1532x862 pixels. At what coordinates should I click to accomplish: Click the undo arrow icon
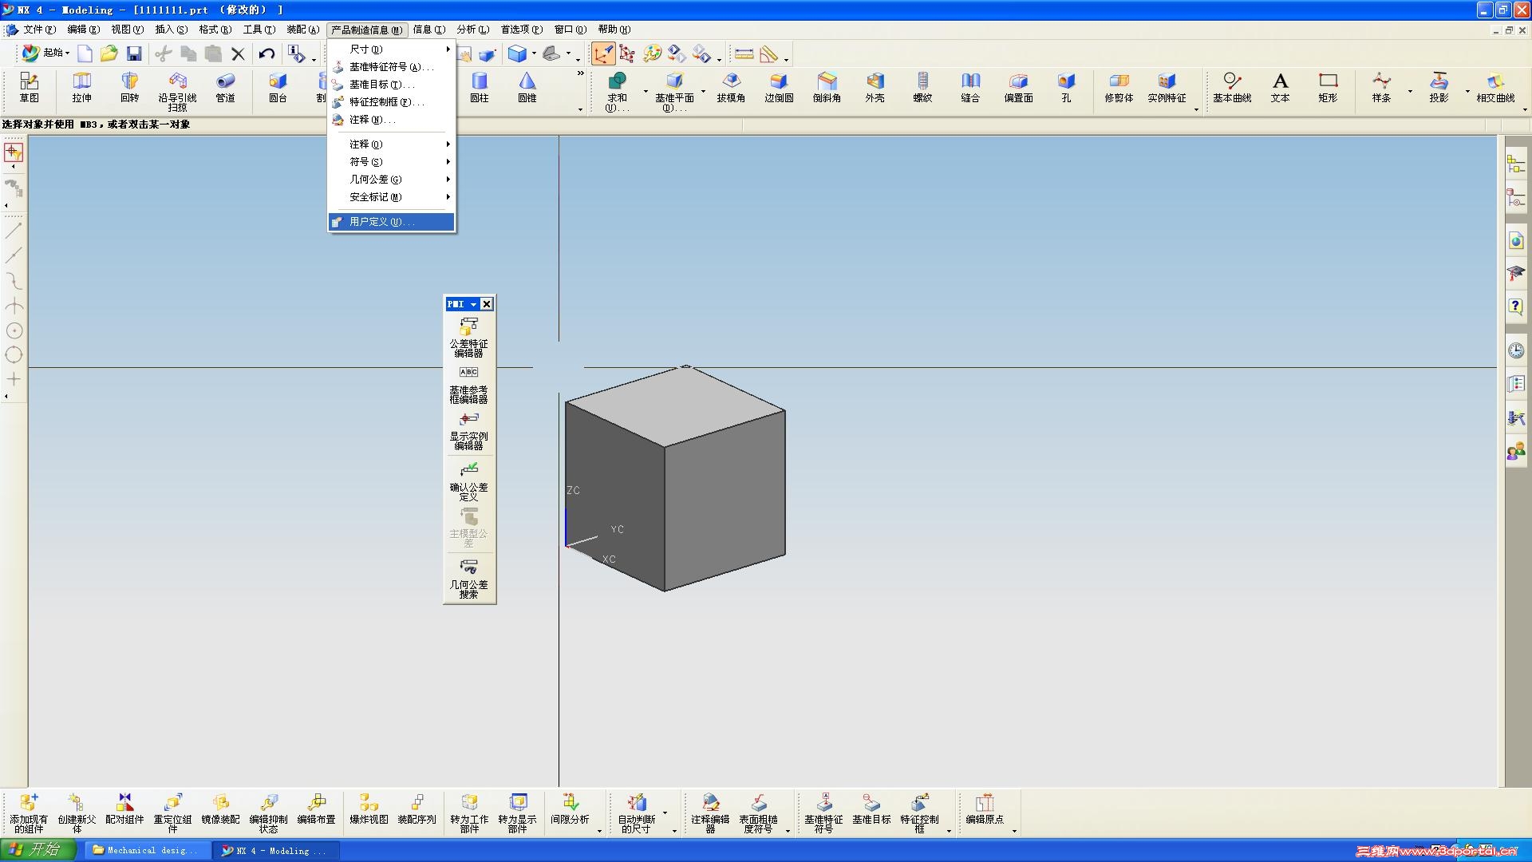click(x=267, y=53)
